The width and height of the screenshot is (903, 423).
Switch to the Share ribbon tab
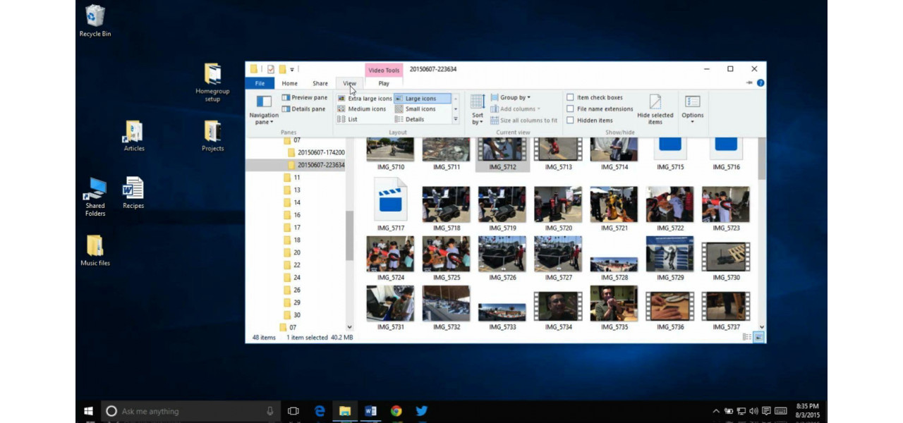pos(320,83)
